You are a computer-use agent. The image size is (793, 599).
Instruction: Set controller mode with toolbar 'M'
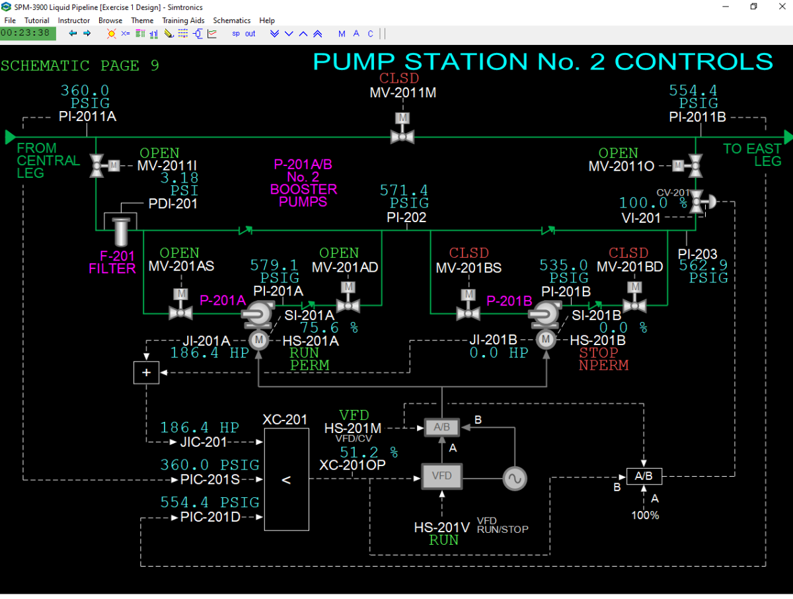[x=342, y=34]
